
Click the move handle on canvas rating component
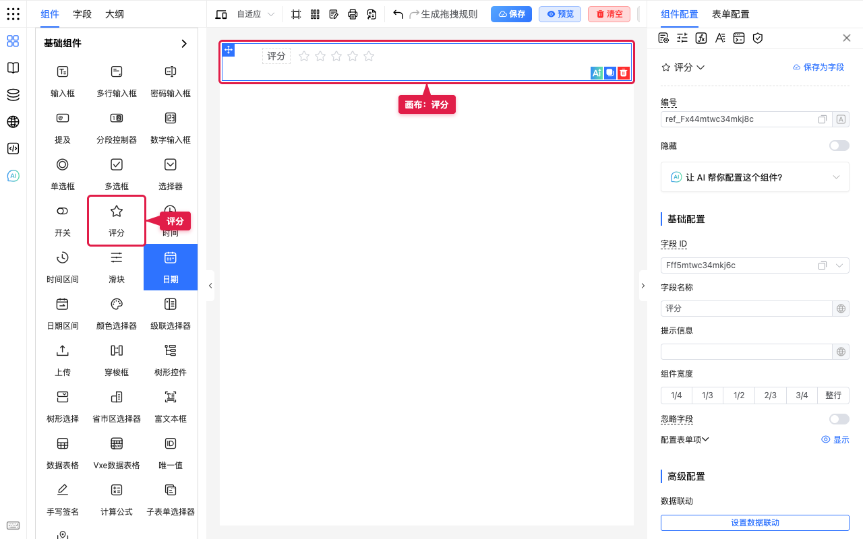229,50
